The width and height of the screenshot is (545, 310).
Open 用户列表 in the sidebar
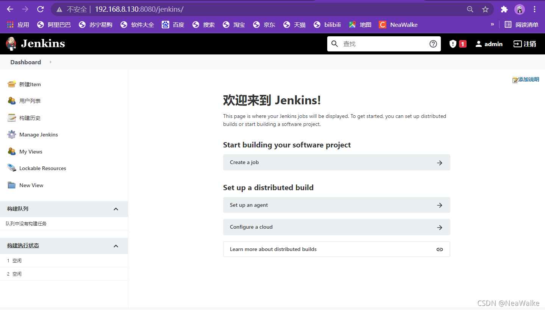[30, 101]
